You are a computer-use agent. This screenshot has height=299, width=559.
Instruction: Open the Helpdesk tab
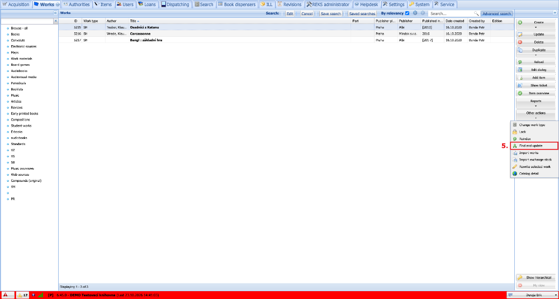(366, 4)
